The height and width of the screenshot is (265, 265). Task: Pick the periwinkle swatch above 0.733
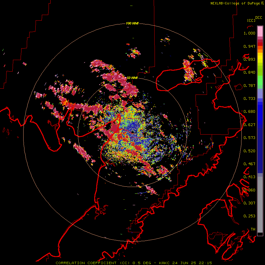tap(260, 93)
